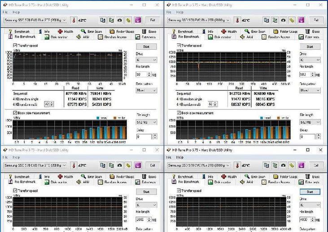Open Folder Usage tab in top-left window
The image size is (328, 232).
click(122, 31)
